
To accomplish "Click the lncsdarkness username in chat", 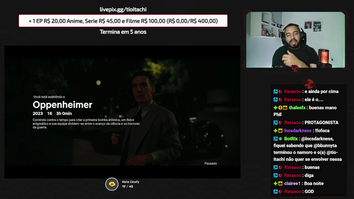I will [x=298, y=130].
